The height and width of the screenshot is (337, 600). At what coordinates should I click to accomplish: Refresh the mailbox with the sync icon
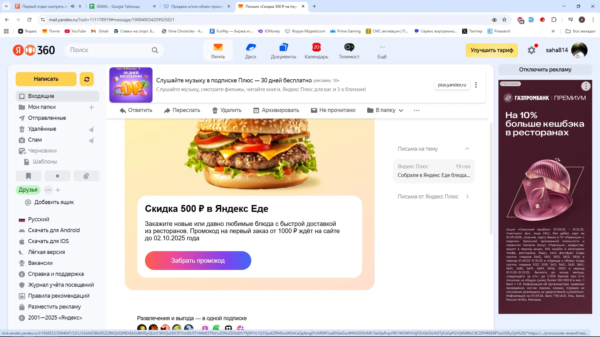pos(87,79)
